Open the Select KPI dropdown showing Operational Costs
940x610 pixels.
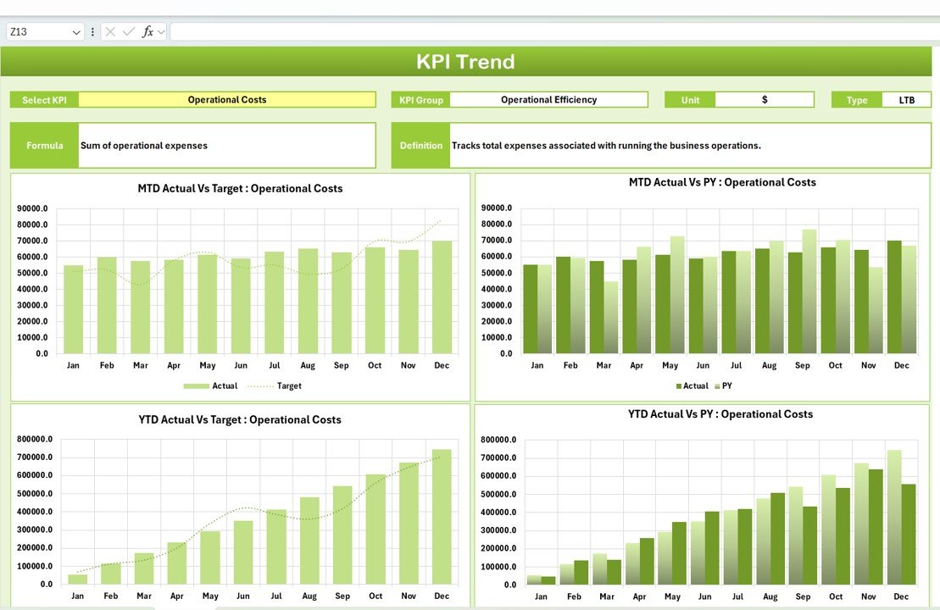click(x=226, y=99)
